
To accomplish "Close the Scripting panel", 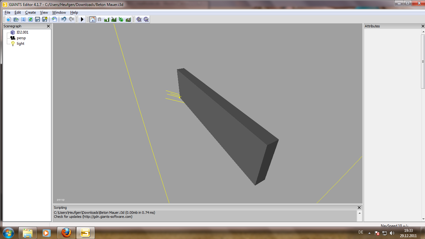I will pos(359,208).
